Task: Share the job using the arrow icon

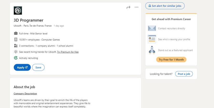Action: [x=128, y=7]
